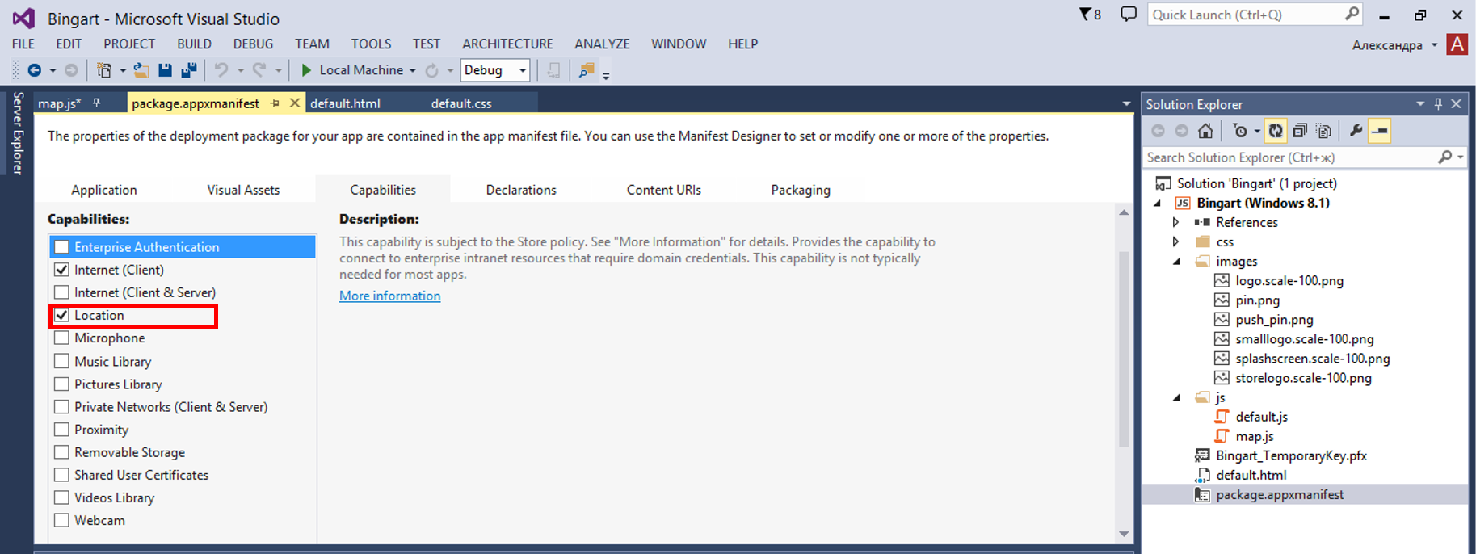Check the Pictures Library capability
This screenshot has width=1476, height=554.
61,384
